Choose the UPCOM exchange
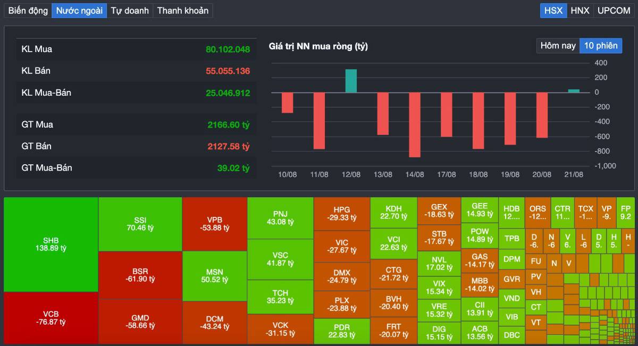Screen dimensions: 638x346 tap(614, 10)
